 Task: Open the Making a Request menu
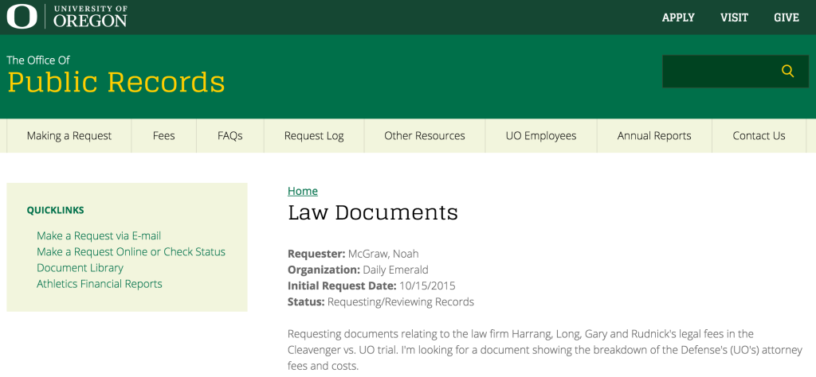click(69, 136)
